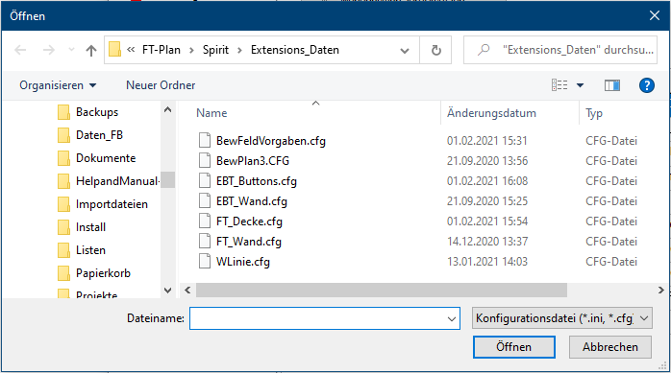671x373 pixels.
Task: Select file WLinie.cfg
Action: coord(243,261)
